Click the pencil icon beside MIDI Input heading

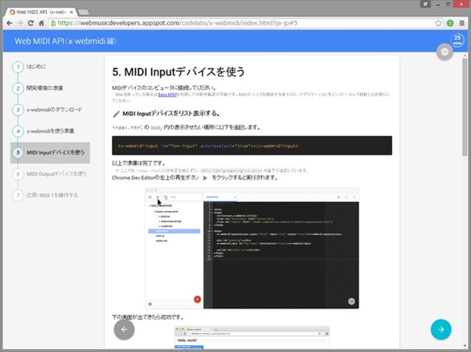click(116, 114)
